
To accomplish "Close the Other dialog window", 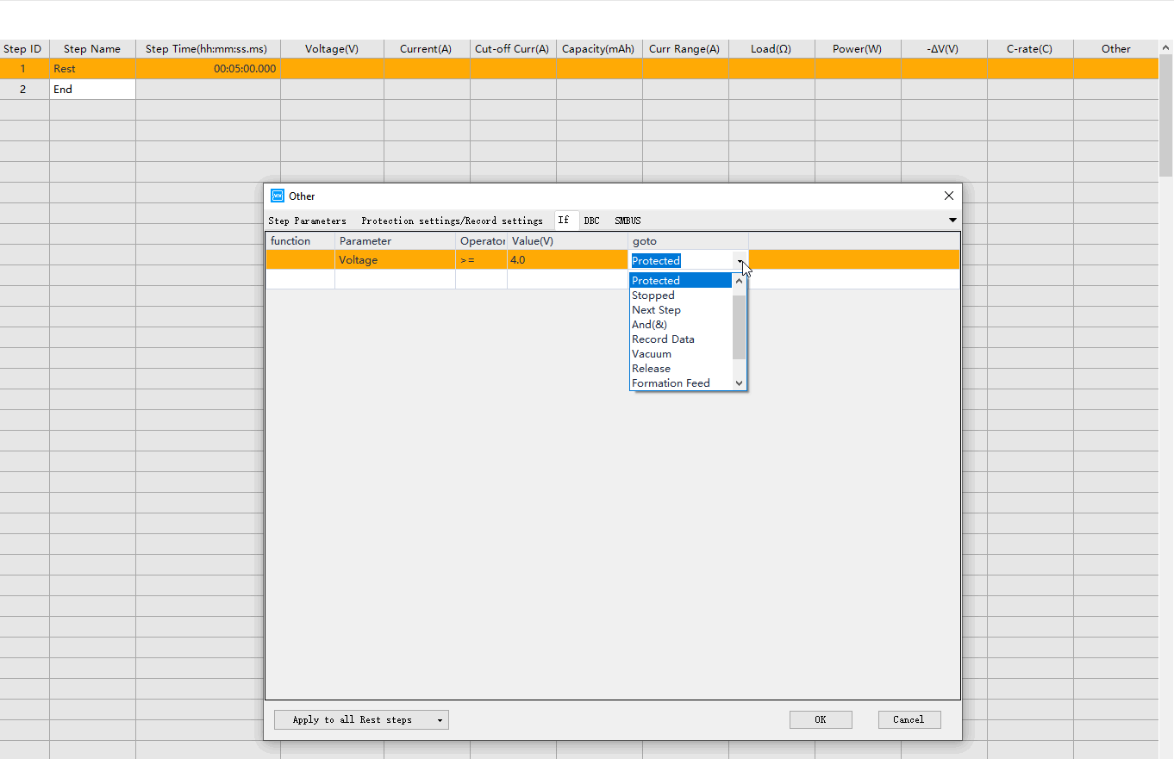I will pyautogui.click(x=949, y=196).
